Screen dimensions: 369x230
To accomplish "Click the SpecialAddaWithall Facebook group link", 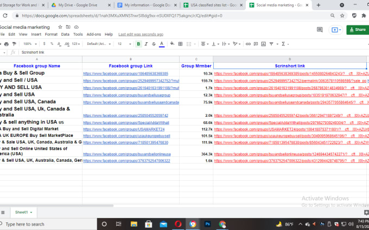I will [126, 123].
